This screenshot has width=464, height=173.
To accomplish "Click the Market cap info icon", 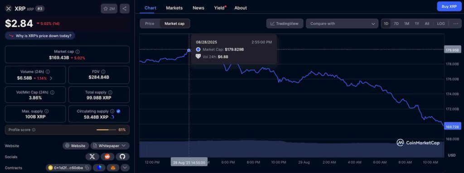I will click(x=77, y=52).
